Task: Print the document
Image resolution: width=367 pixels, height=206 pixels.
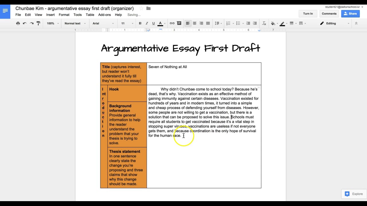Action: 18,23
